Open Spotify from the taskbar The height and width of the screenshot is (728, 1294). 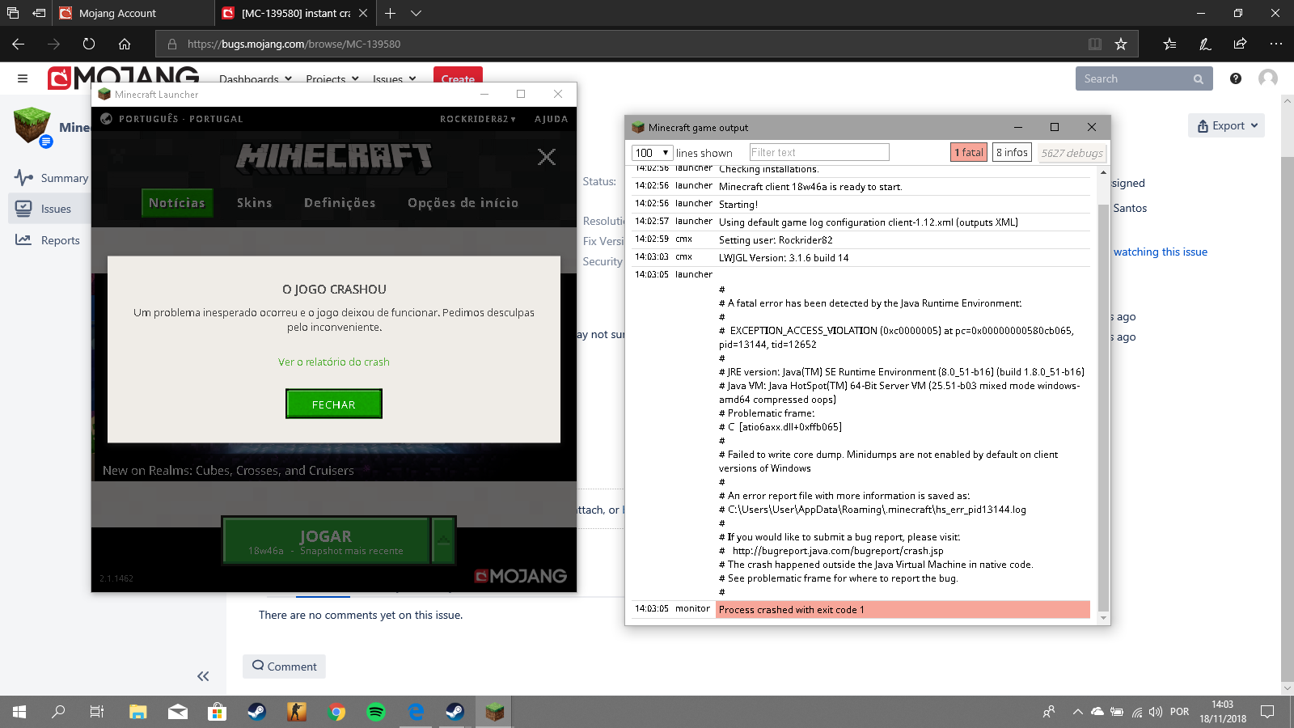point(376,712)
